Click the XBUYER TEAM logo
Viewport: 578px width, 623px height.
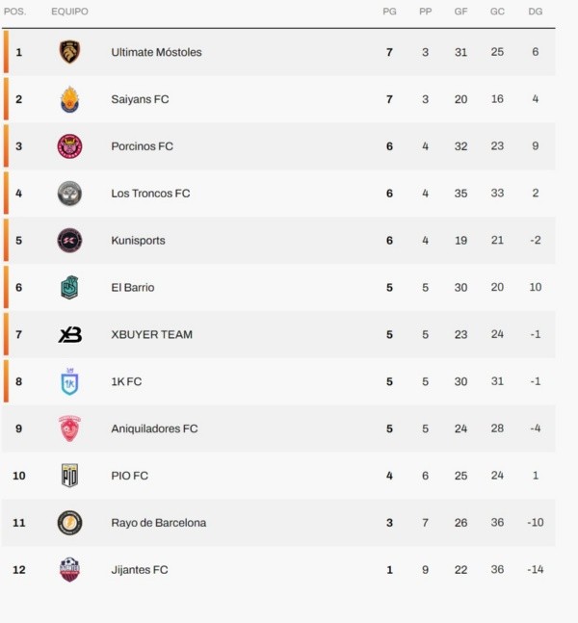point(69,334)
